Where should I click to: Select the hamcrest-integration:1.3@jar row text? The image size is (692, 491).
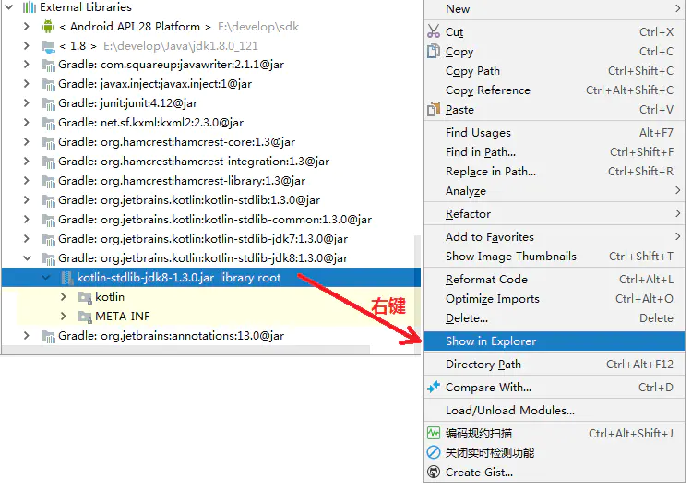point(194,162)
